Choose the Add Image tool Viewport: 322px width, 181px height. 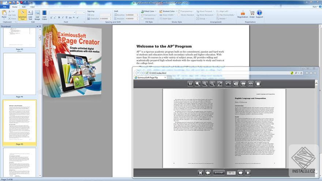tap(37, 15)
